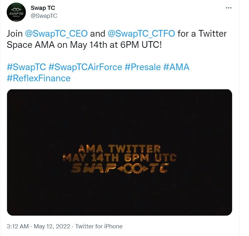The height and width of the screenshot is (236, 249).
Task: Browse the #AMA hashtag
Action: pos(176,67)
